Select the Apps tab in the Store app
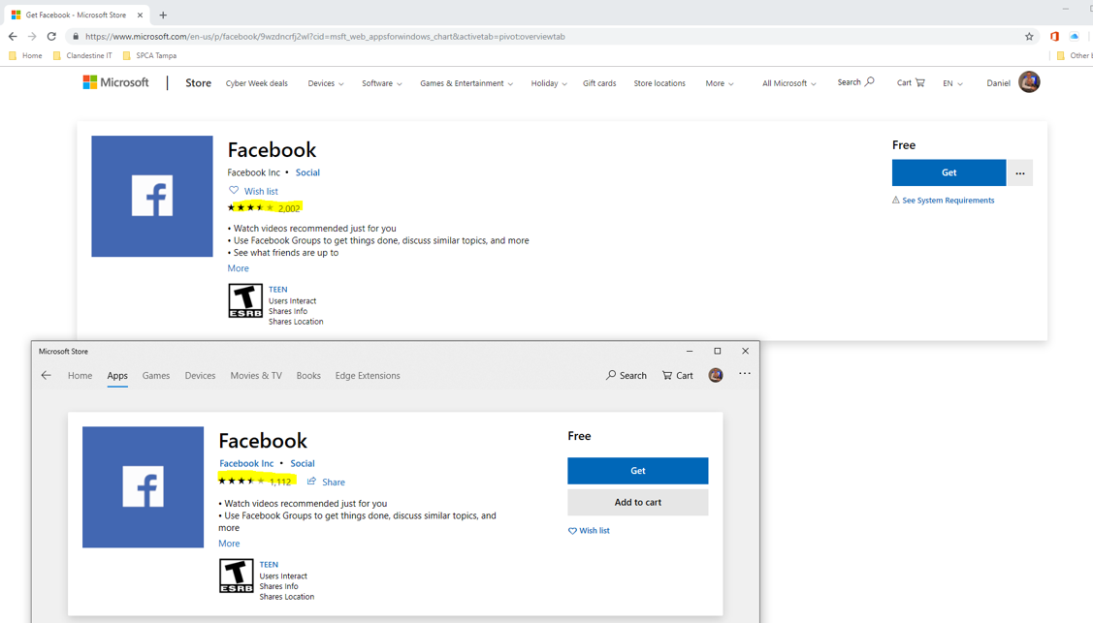 [117, 375]
